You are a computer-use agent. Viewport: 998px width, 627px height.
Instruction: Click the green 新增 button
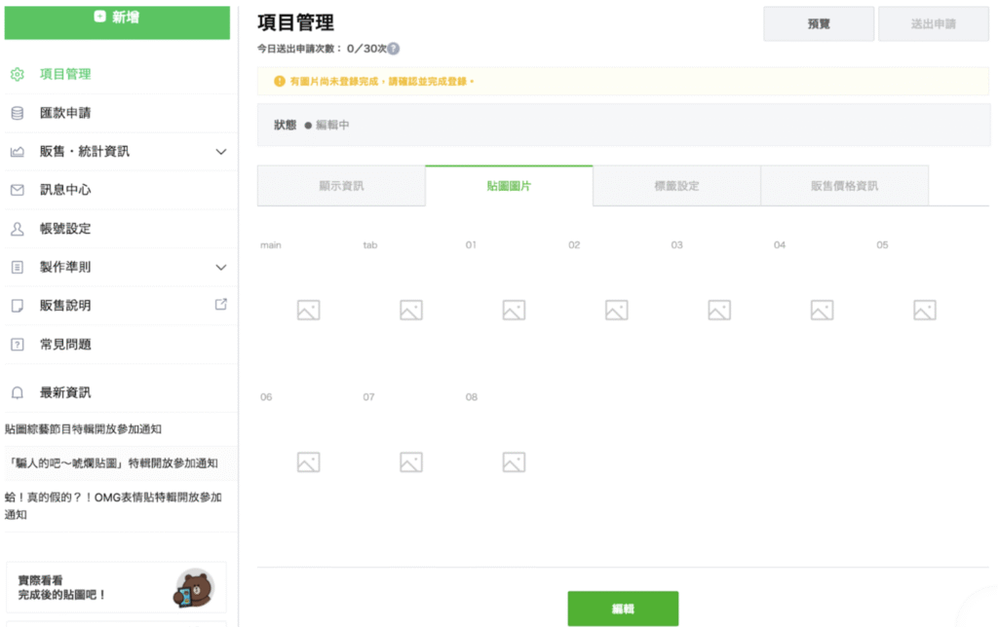(x=117, y=18)
